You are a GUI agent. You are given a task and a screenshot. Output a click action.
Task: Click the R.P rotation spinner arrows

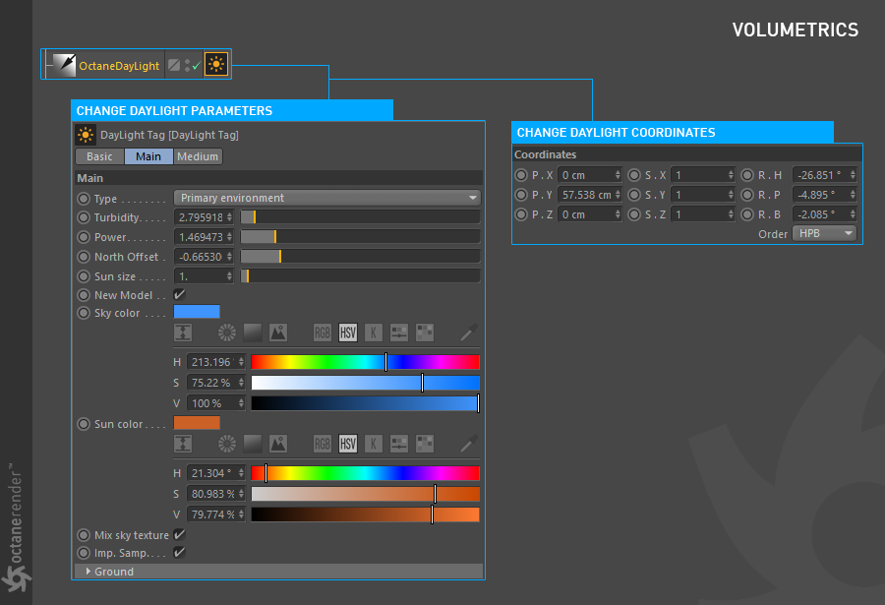point(853,195)
